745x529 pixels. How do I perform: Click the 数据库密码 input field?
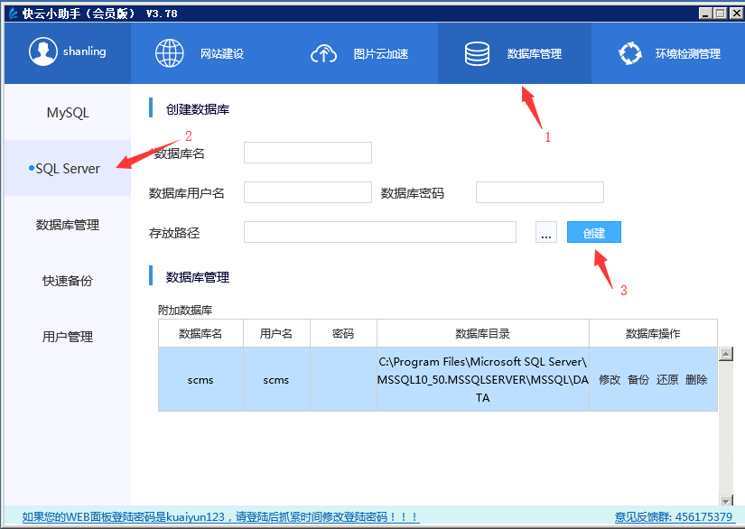click(539, 192)
